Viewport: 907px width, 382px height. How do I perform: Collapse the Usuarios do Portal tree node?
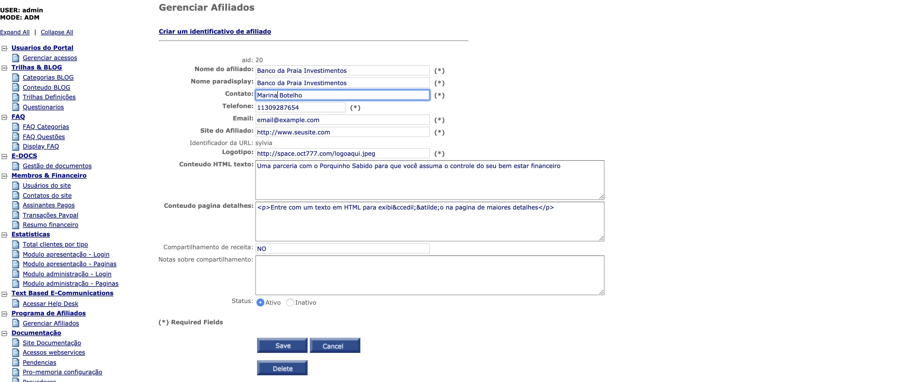(x=4, y=48)
